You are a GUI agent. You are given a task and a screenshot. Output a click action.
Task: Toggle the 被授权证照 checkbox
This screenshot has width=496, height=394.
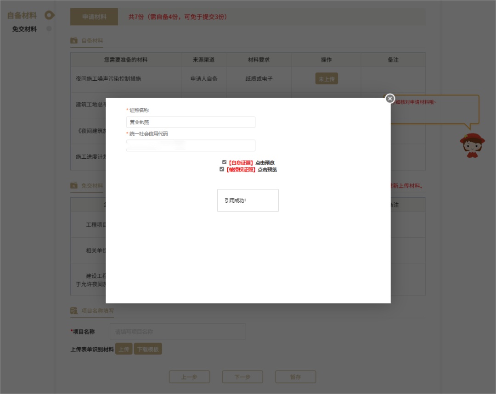(x=222, y=169)
